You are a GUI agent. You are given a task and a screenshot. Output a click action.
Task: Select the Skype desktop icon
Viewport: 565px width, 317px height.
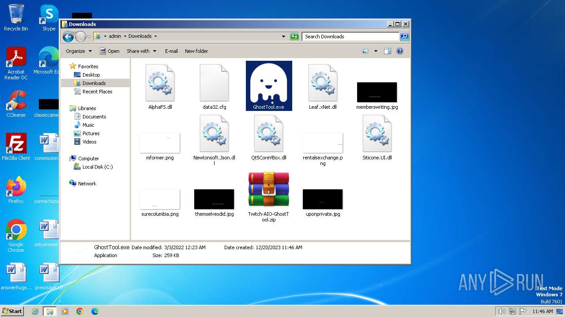[49, 18]
